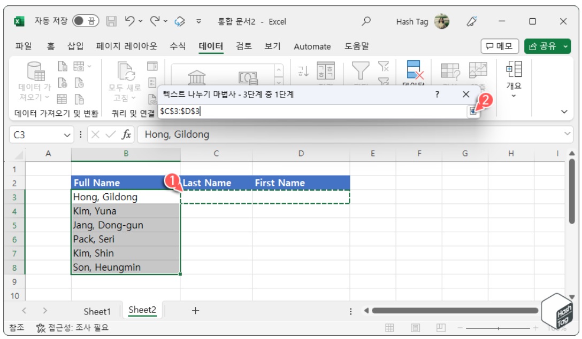Open the Undo history dropdown arrow
582x339 pixels.
(141, 21)
